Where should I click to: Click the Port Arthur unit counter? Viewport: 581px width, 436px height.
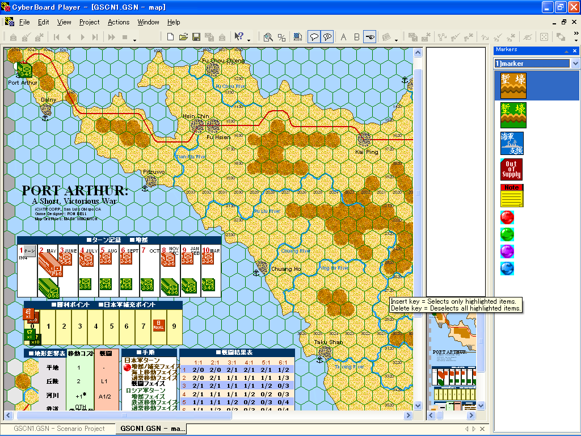click(24, 70)
